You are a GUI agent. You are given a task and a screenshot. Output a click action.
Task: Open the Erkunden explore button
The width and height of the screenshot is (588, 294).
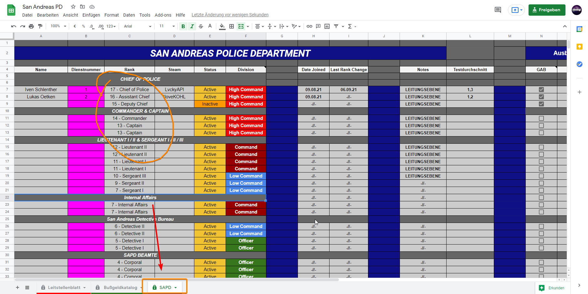[553, 288]
